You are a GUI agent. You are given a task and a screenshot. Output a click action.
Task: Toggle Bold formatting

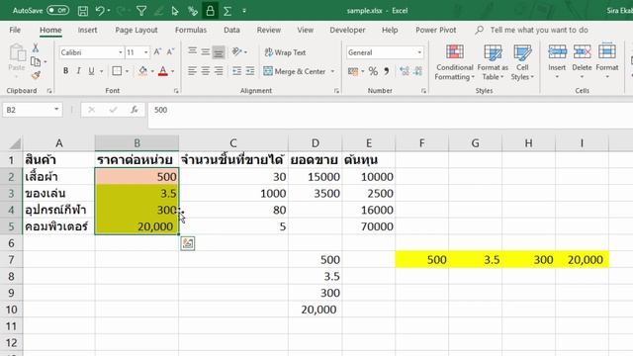pyautogui.click(x=65, y=71)
